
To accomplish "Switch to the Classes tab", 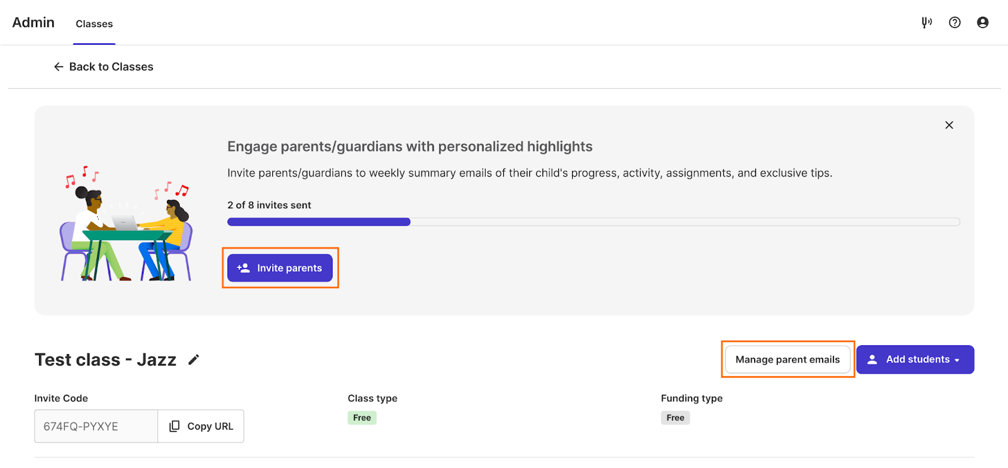I will coord(94,24).
